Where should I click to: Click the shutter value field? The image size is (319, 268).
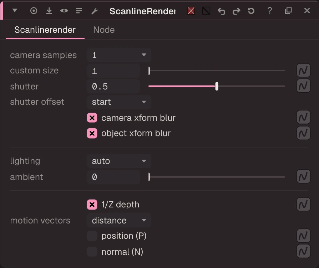[113, 86]
